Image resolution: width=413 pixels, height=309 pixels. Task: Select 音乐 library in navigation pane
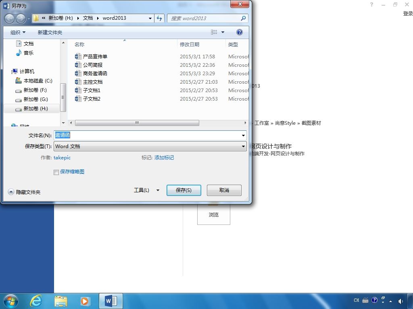25,53
